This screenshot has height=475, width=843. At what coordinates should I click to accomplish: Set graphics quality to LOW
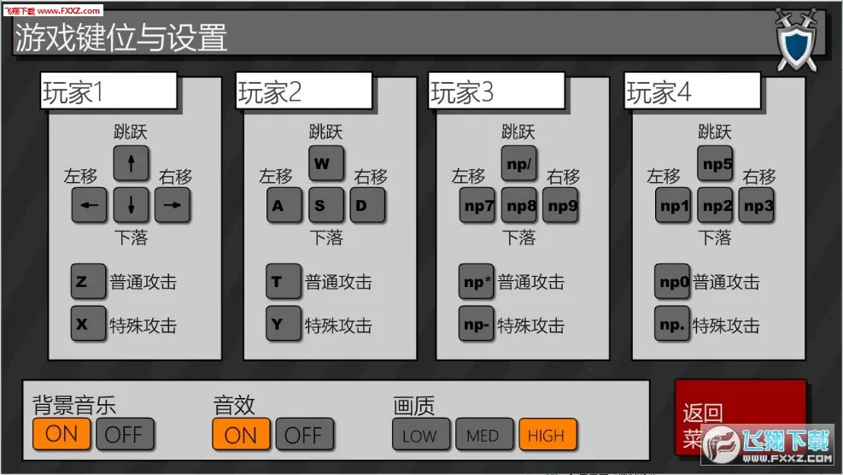click(x=420, y=435)
